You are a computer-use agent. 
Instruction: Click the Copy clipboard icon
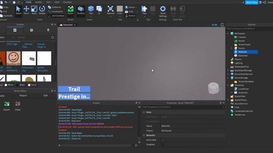click(x=1, y=7)
